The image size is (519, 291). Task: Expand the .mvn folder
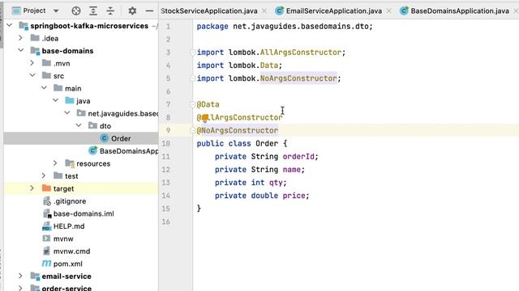[32, 63]
